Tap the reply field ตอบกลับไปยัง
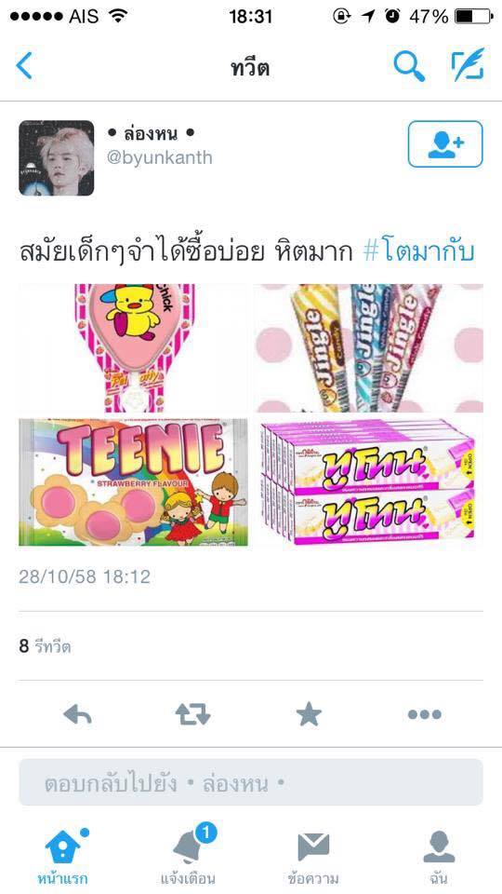 pyautogui.click(x=251, y=781)
